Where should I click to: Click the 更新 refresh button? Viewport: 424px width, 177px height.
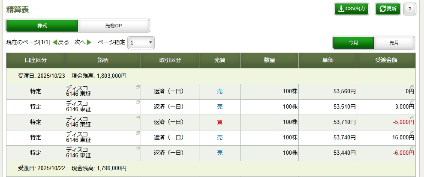pyautogui.click(x=388, y=9)
